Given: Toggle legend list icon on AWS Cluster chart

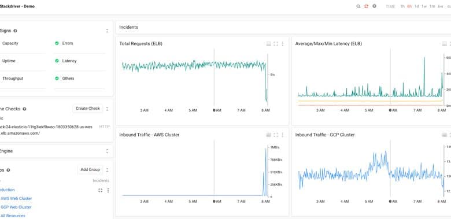Looking at the screenshot, I should [x=269, y=135].
